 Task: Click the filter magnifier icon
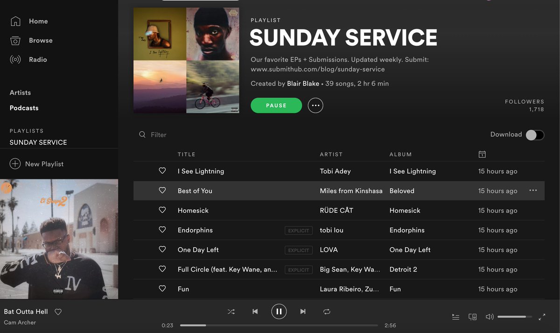point(142,135)
